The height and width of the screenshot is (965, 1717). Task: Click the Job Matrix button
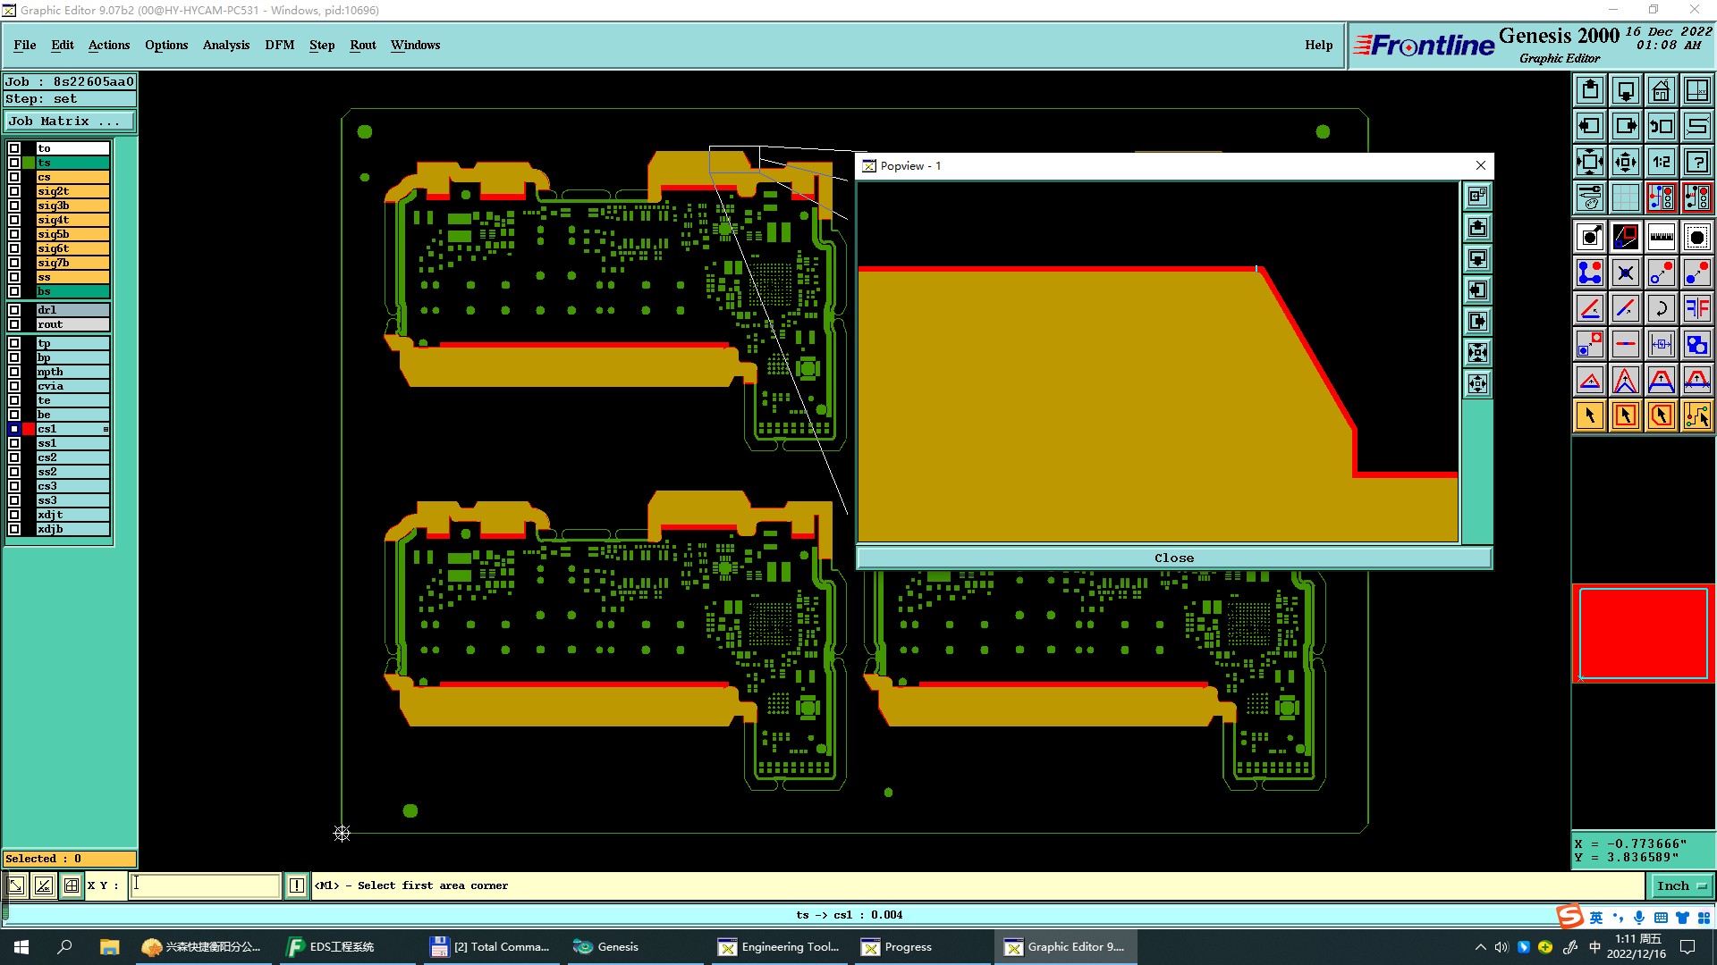(69, 121)
